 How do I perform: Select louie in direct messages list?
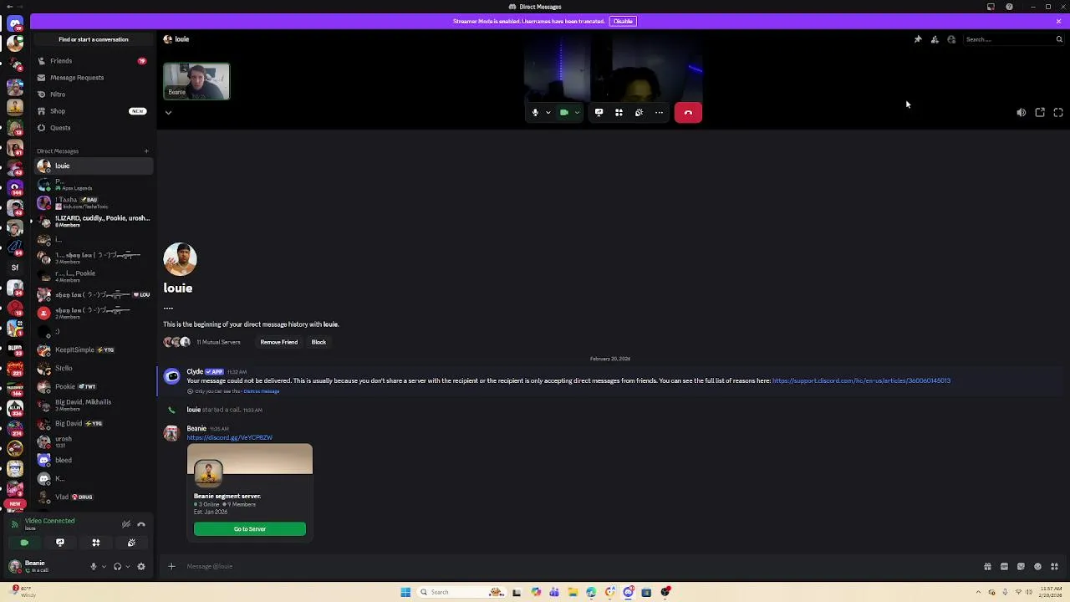[93, 166]
